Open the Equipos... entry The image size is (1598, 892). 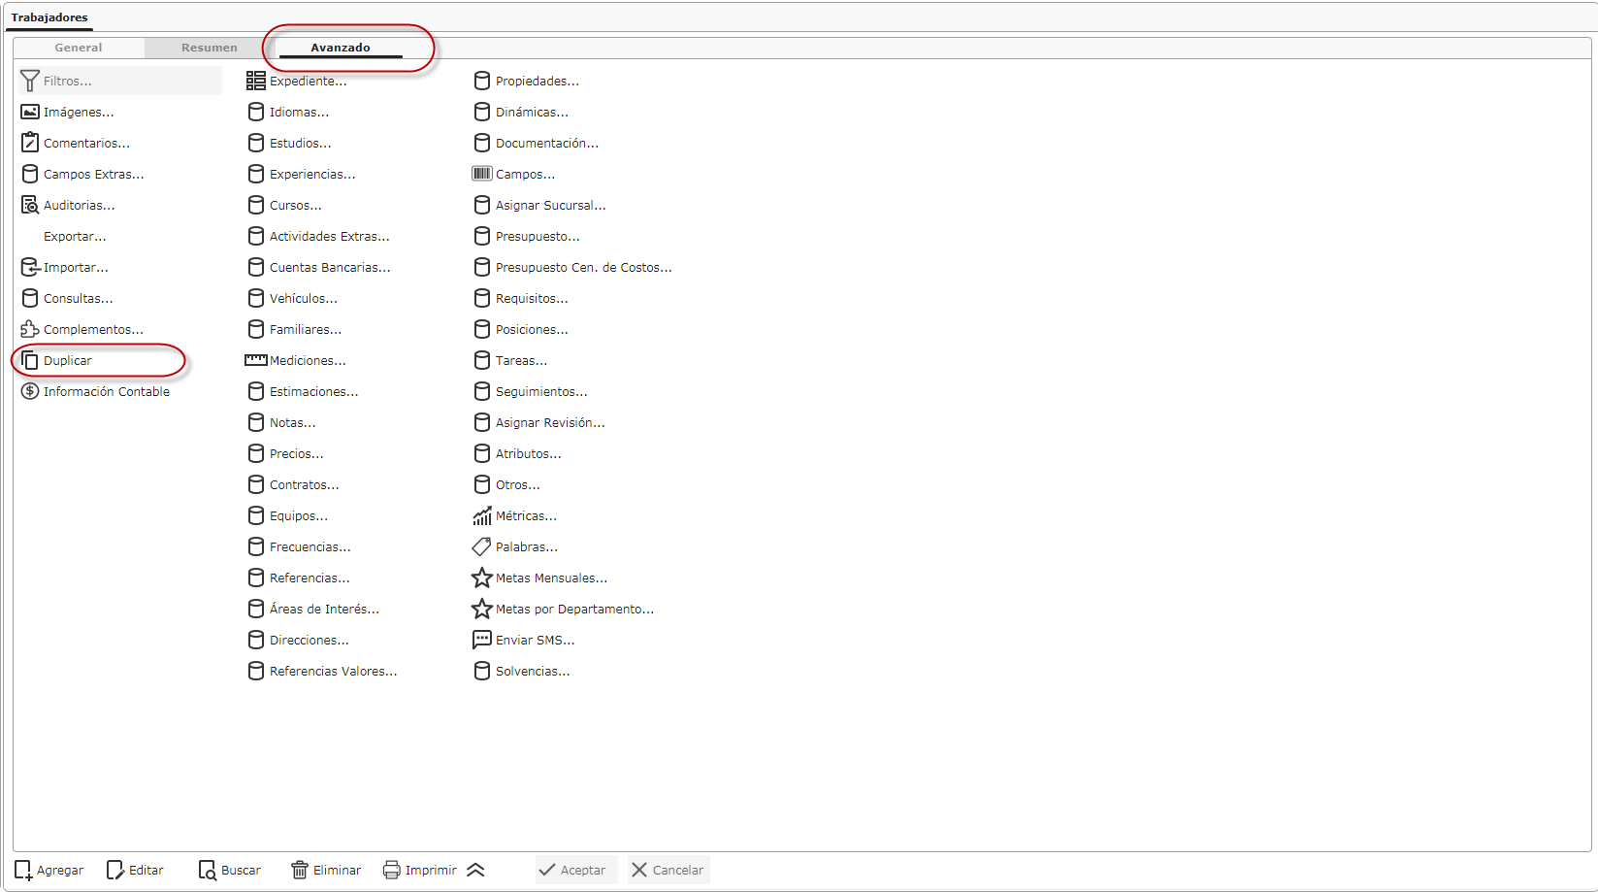299,515
